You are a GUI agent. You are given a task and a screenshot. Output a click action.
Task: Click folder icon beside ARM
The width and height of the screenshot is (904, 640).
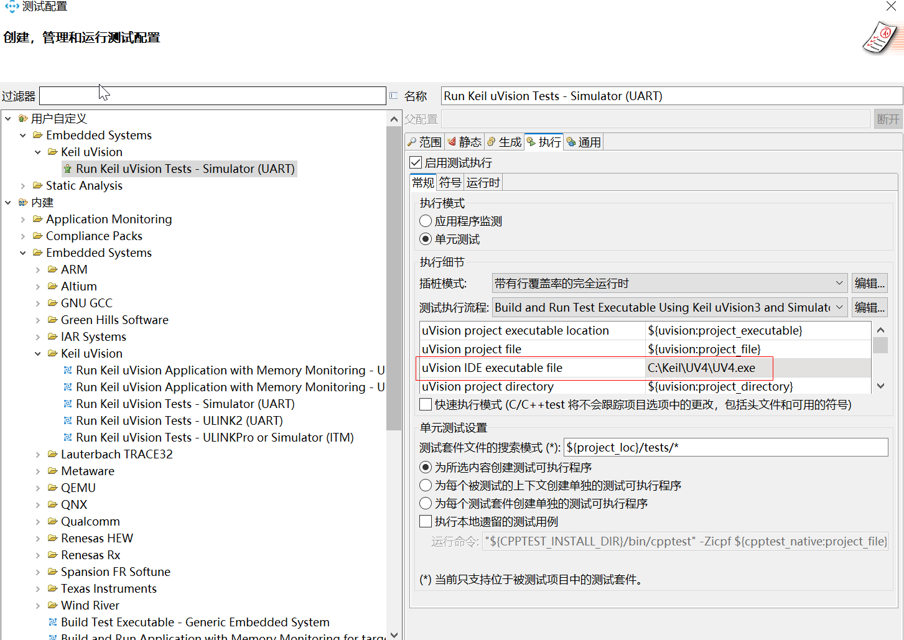click(53, 269)
